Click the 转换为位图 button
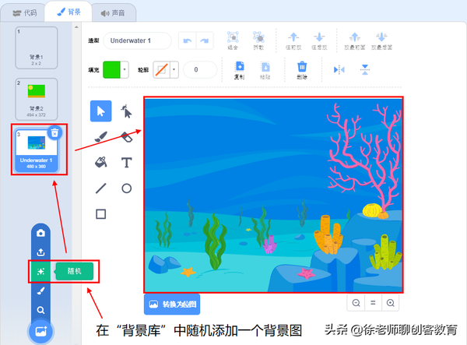Viewport: 467px width, 345px height. coord(173,303)
